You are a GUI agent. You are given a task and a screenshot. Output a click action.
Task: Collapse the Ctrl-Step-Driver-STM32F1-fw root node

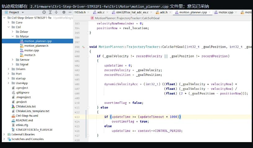[x=4, y=18]
